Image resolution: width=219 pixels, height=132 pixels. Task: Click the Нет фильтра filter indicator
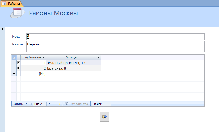[76, 104]
